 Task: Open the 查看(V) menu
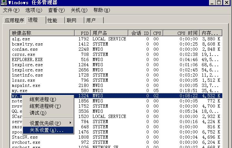point(56,10)
